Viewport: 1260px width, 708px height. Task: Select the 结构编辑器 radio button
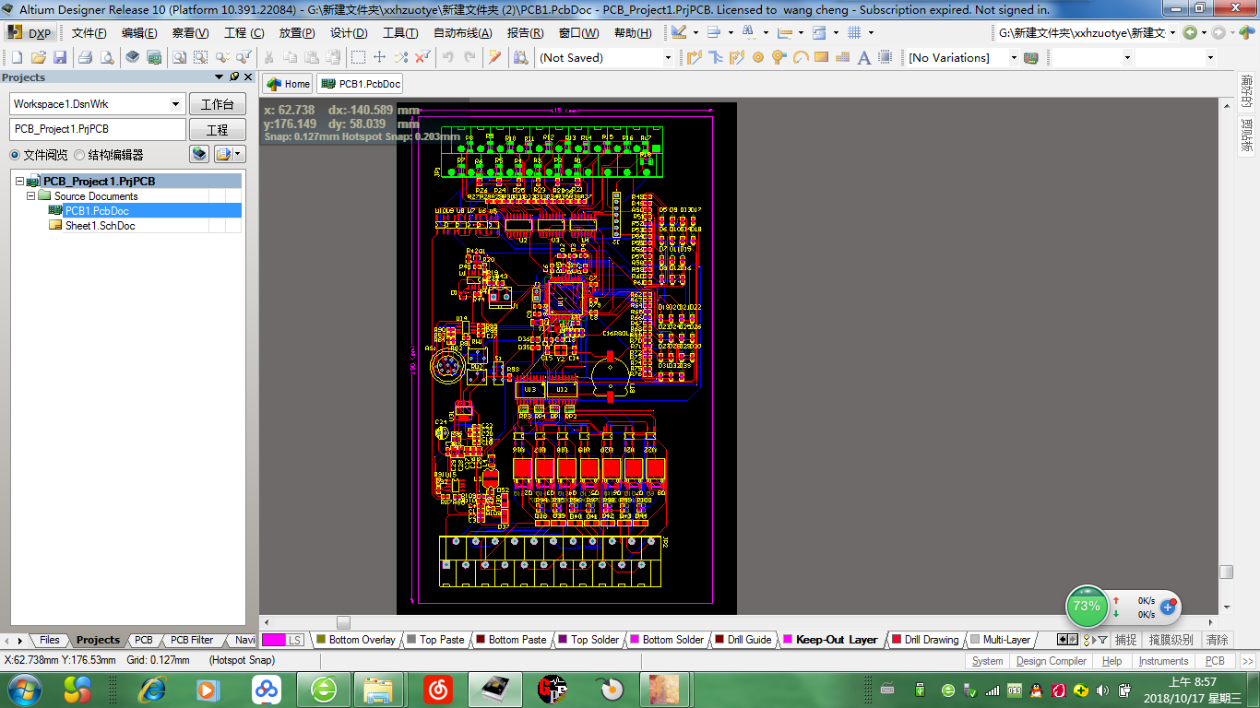[x=79, y=155]
